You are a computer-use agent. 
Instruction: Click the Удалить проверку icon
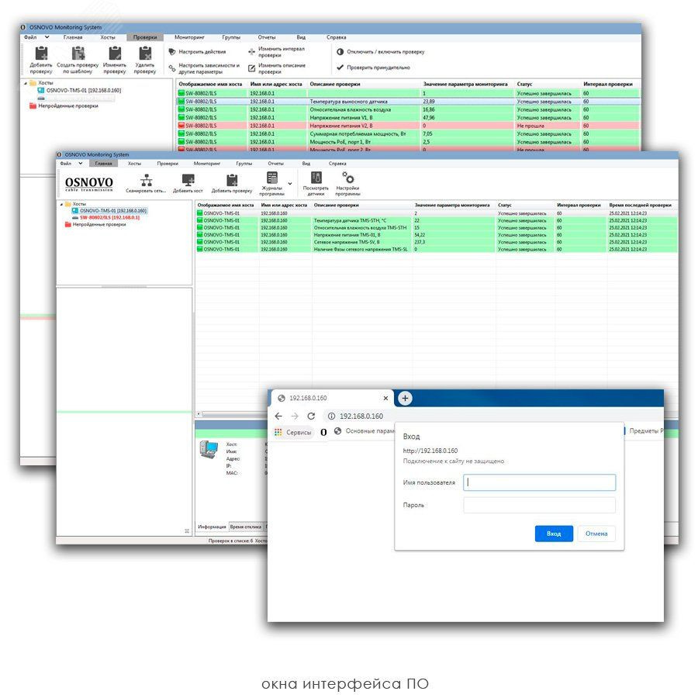tap(144, 54)
